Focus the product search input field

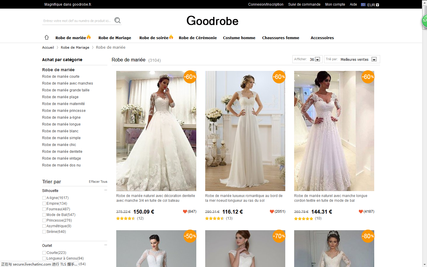point(77,21)
